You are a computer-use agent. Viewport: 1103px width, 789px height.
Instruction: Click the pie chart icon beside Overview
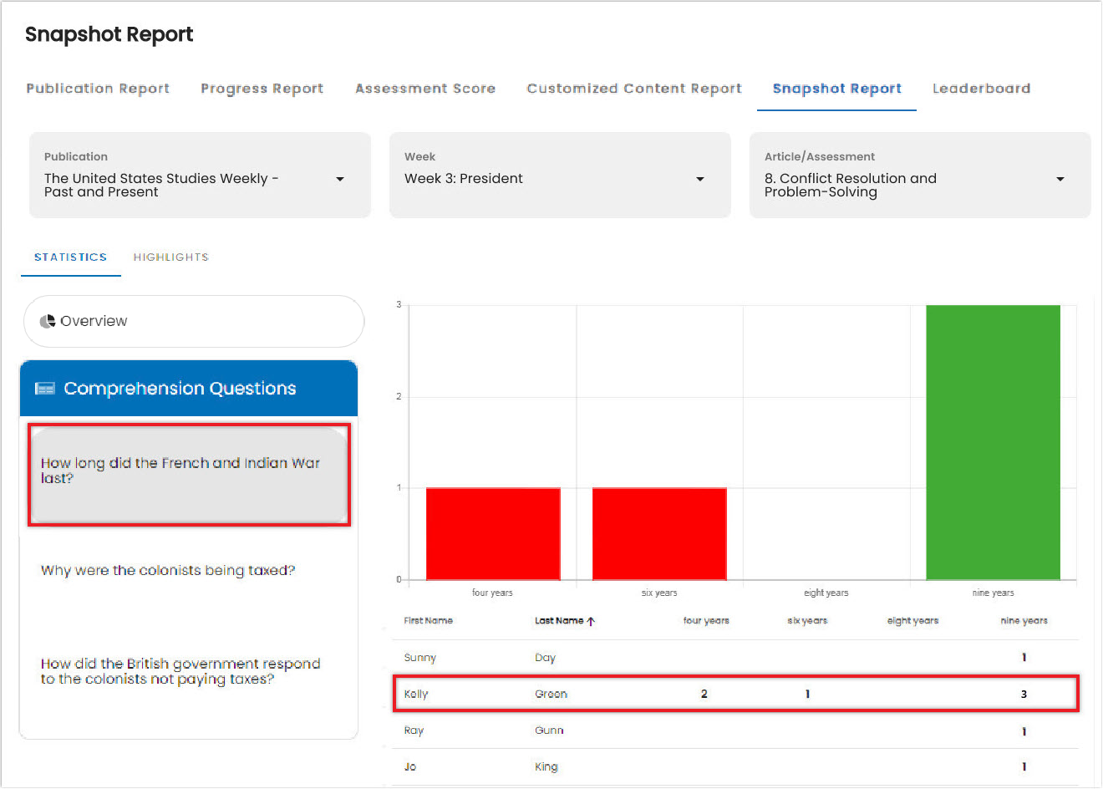pos(48,321)
